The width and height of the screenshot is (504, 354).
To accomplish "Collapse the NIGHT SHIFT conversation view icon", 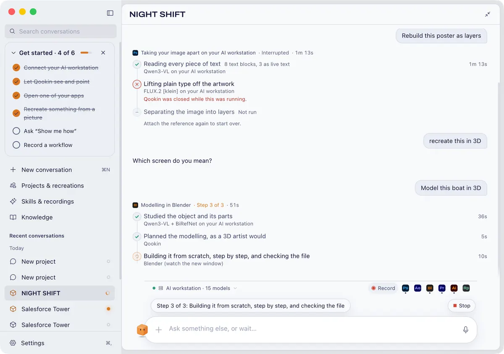I will pos(488,14).
